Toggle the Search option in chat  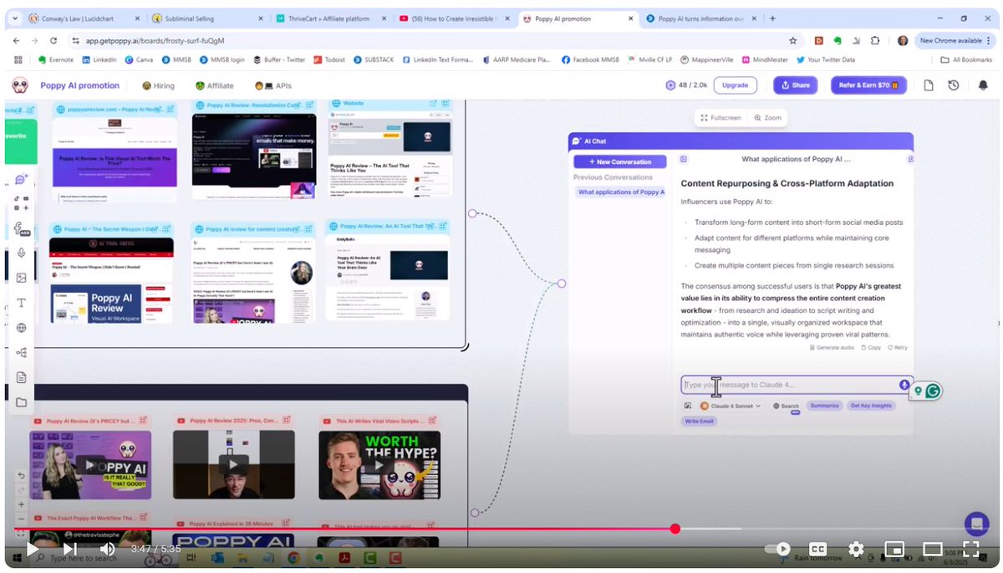click(786, 406)
